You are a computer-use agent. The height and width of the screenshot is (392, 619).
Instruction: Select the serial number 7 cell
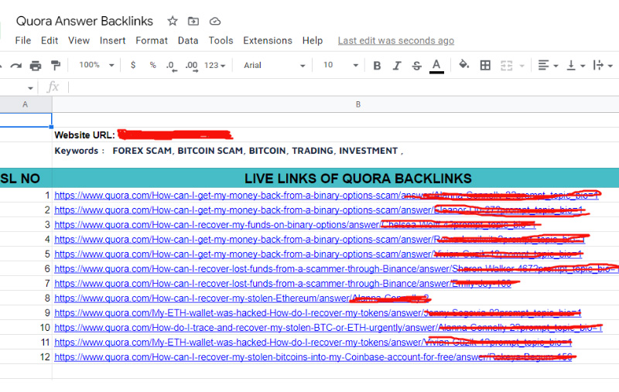[x=26, y=284]
